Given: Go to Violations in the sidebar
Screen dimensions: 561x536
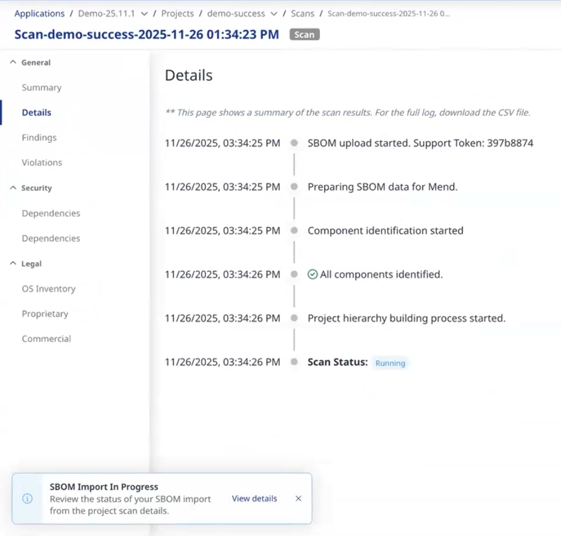Looking at the screenshot, I should 41,163.
